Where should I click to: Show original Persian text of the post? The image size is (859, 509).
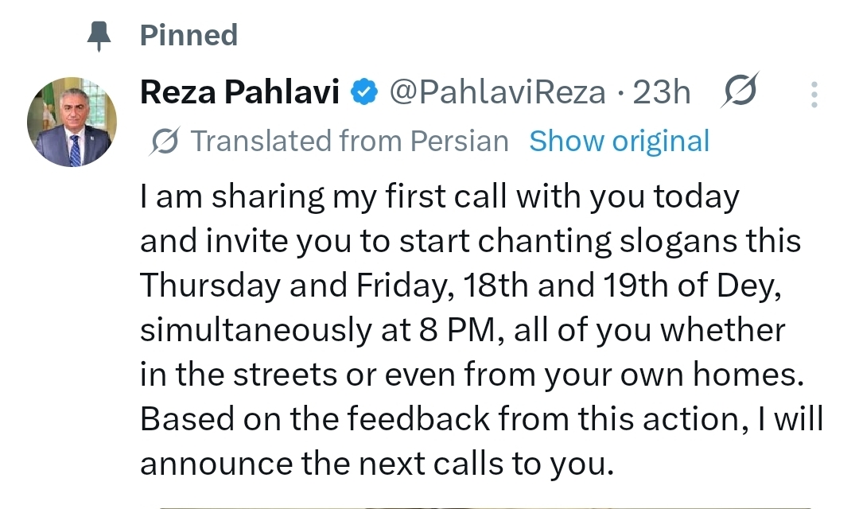pyautogui.click(x=619, y=142)
